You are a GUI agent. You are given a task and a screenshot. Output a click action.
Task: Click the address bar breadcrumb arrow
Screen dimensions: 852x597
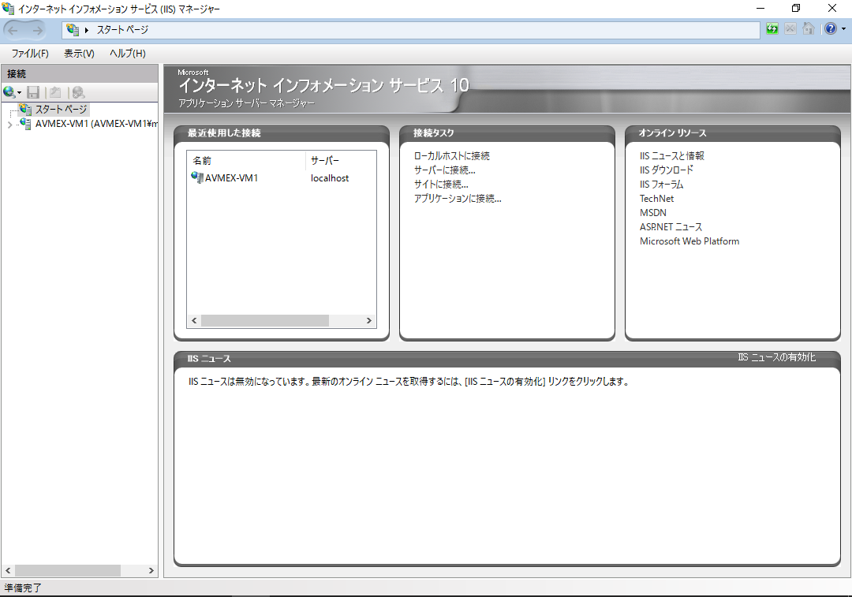87,30
